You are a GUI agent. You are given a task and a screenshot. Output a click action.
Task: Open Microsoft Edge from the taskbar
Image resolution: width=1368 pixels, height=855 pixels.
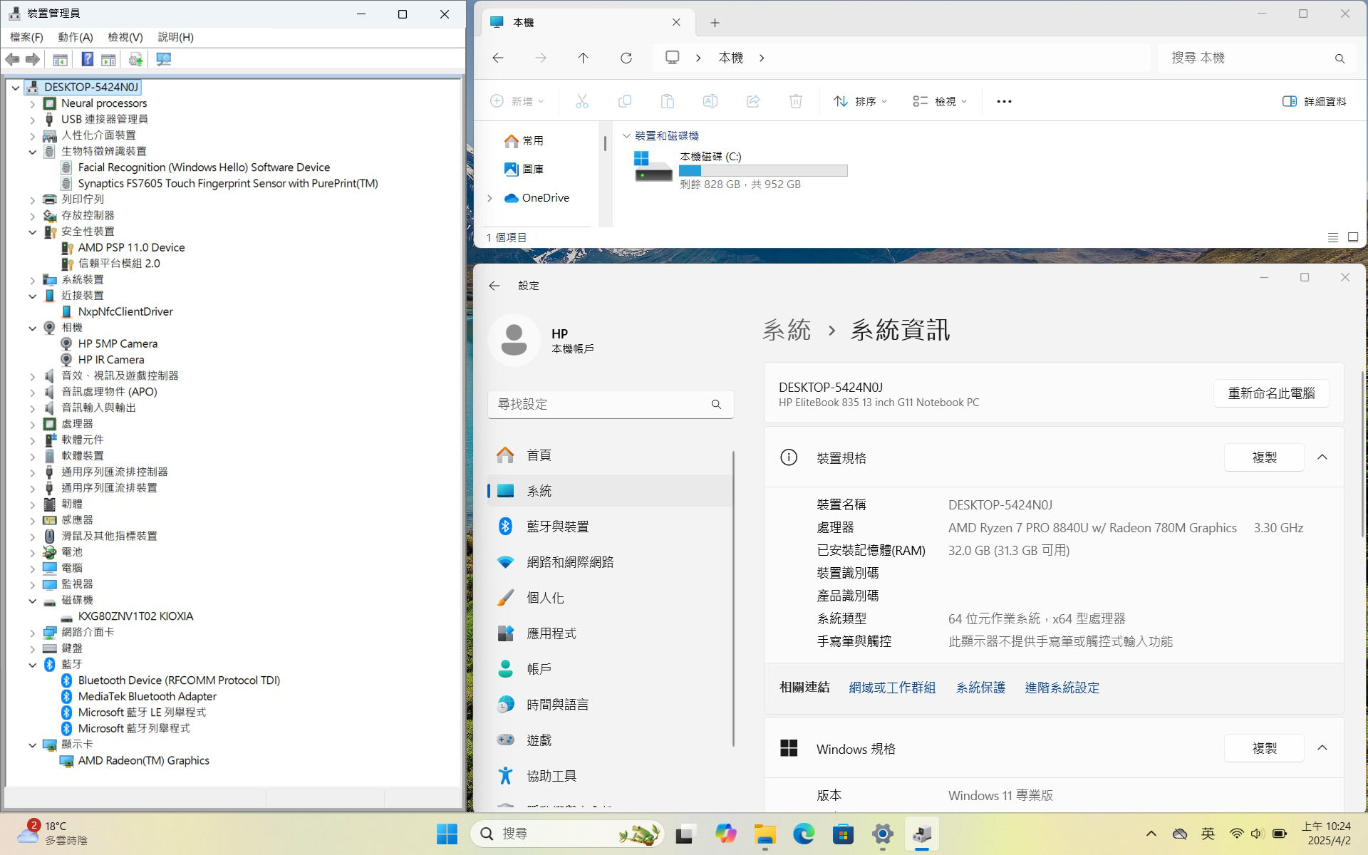point(804,834)
